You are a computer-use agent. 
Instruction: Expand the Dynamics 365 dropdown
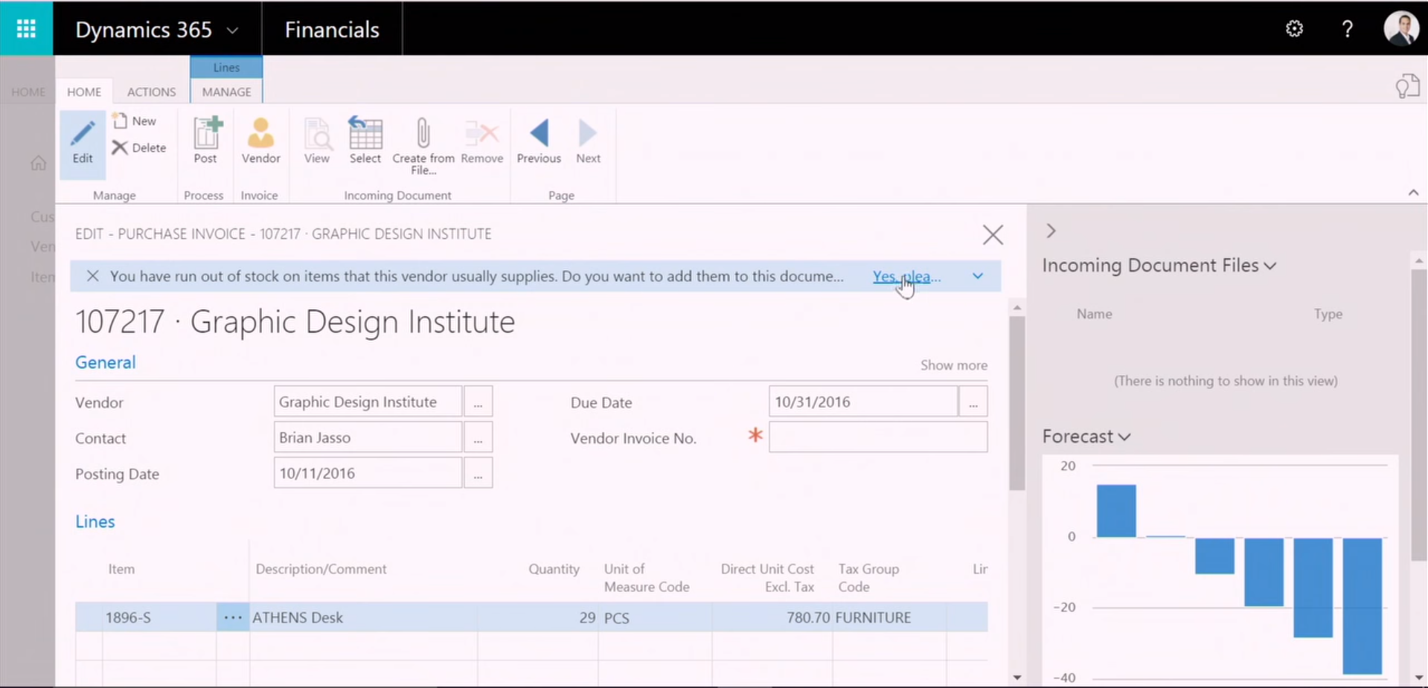coord(232,30)
